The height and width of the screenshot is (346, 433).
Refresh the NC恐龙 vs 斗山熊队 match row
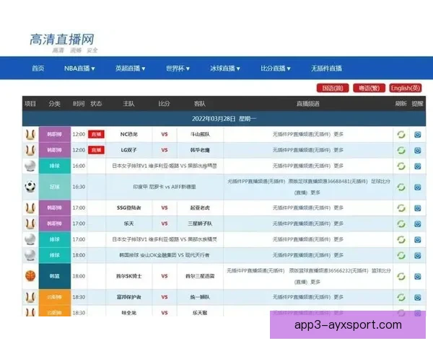401,134
